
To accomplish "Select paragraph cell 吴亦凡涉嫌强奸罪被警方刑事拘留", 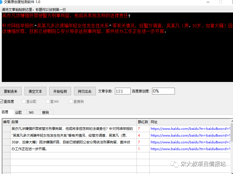I will [x=74, y=129].
